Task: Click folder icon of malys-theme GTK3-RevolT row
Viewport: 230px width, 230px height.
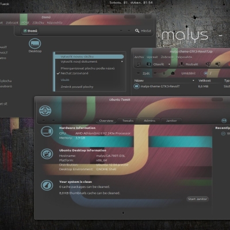Action: tap(136, 86)
